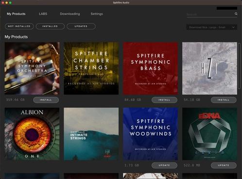Open Spitfire Chamber Strings artwork
This screenshot has width=242, height=179.
(91, 68)
